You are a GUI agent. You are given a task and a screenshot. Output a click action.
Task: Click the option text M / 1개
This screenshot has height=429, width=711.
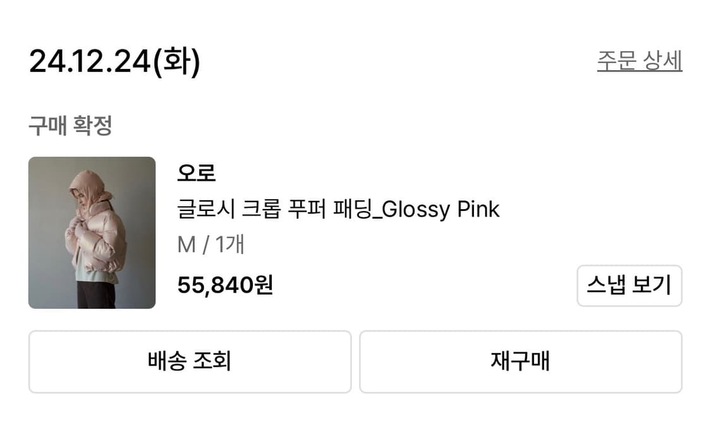[212, 245]
